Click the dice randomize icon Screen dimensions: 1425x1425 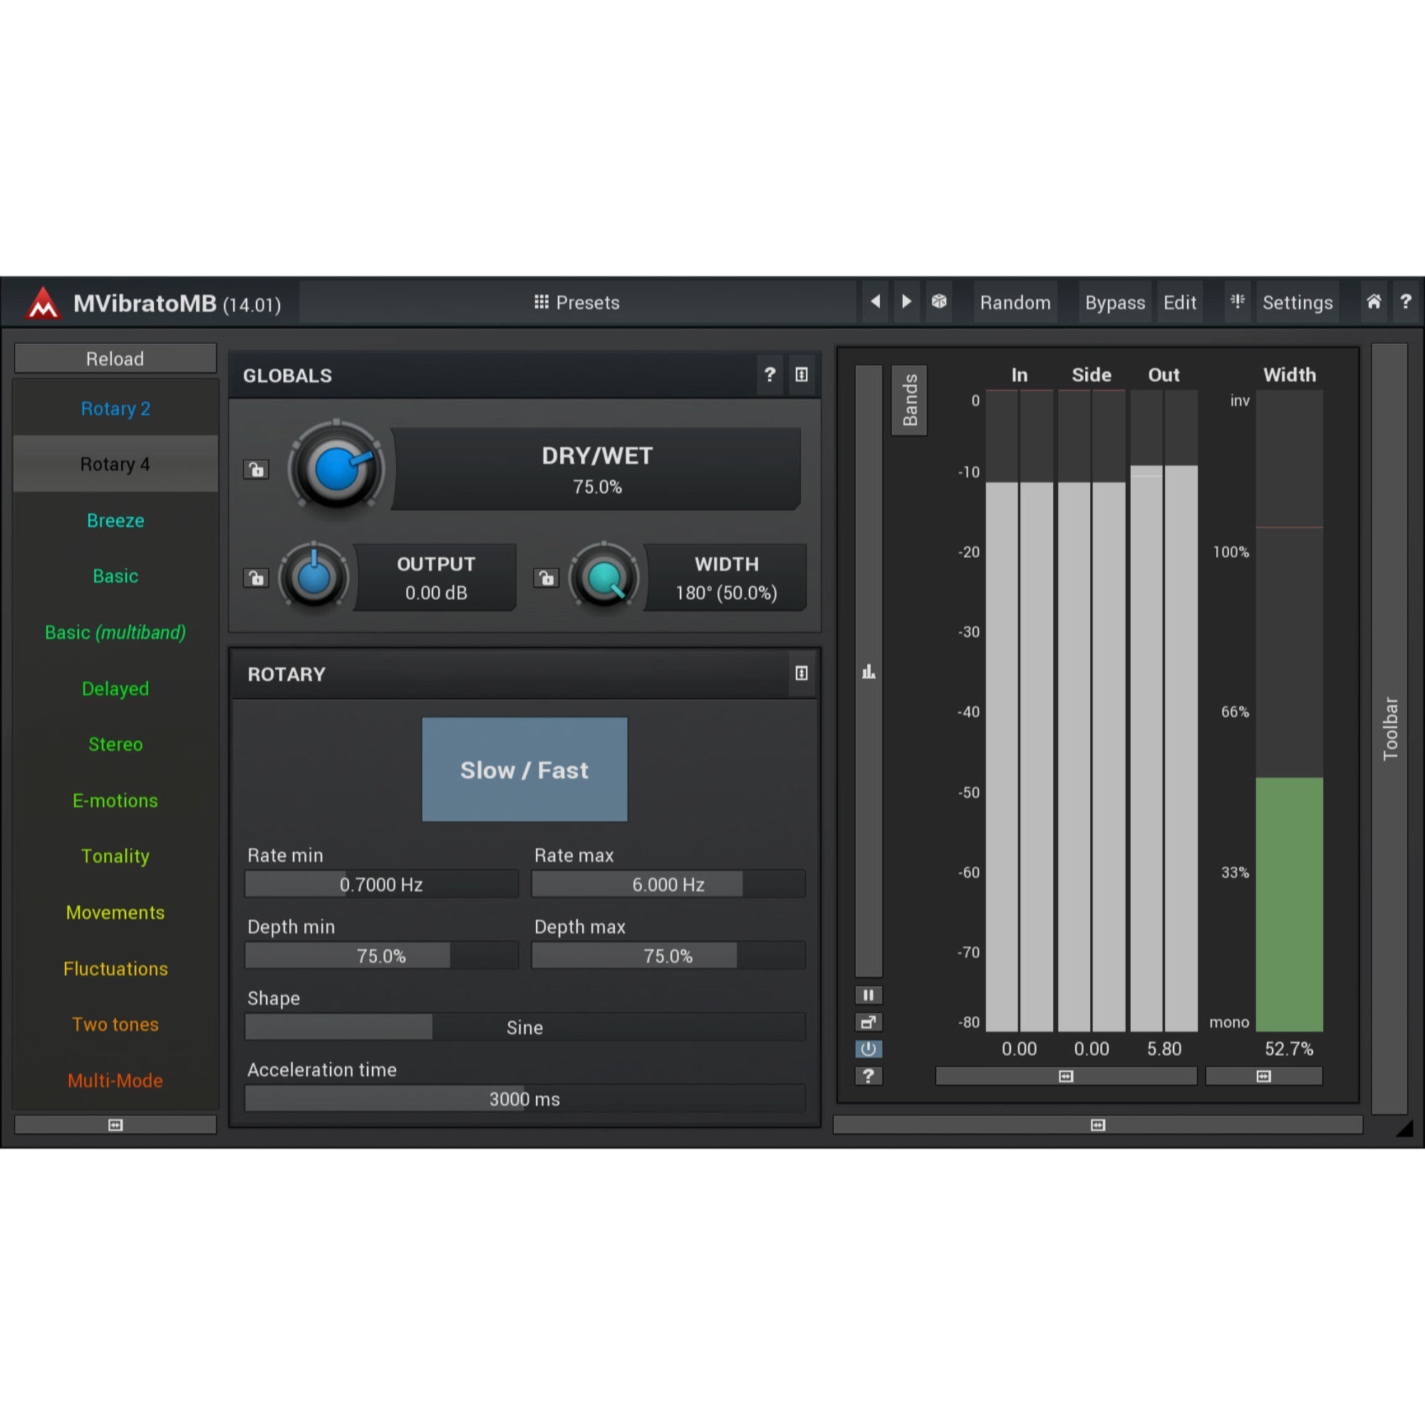[x=938, y=301]
